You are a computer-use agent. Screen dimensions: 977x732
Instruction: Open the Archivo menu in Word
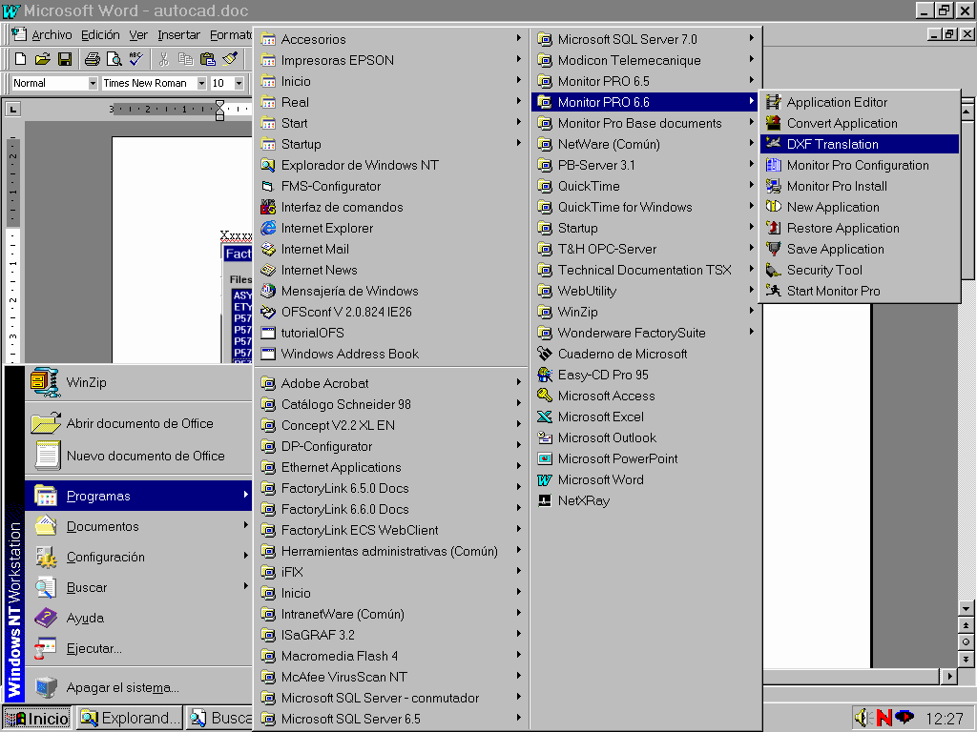click(x=52, y=35)
